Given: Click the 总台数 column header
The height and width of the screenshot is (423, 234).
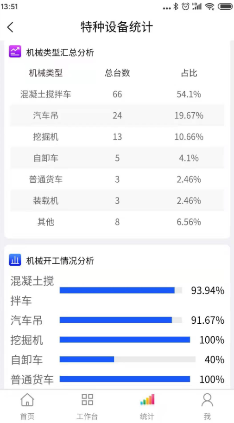Looking at the screenshot, I should tap(117, 73).
